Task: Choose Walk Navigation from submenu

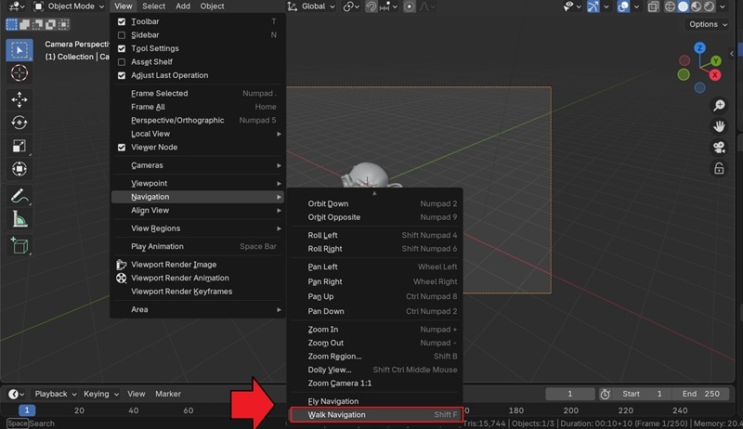Action: 376,415
